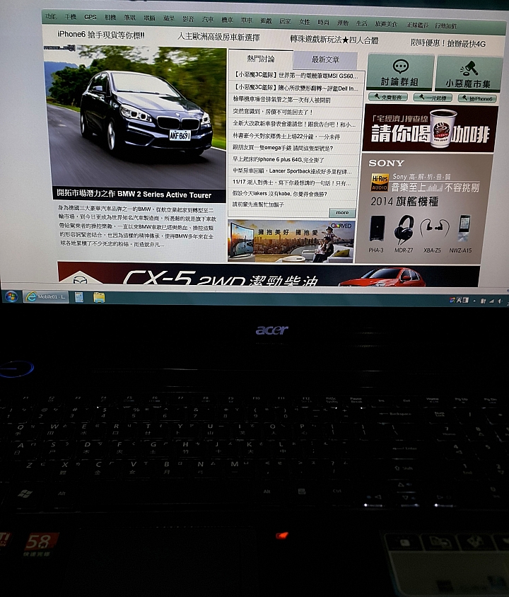Open the thread 林書豪今天對家嶄勇士上場22分鐘
509x597 pixels.
[x=286, y=136]
